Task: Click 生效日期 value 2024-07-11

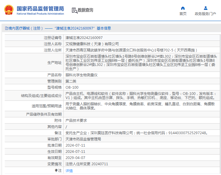Action: pos(75,151)
